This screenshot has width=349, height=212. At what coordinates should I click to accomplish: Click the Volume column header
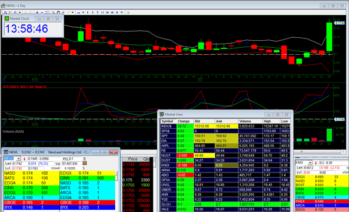pos(250,121)
